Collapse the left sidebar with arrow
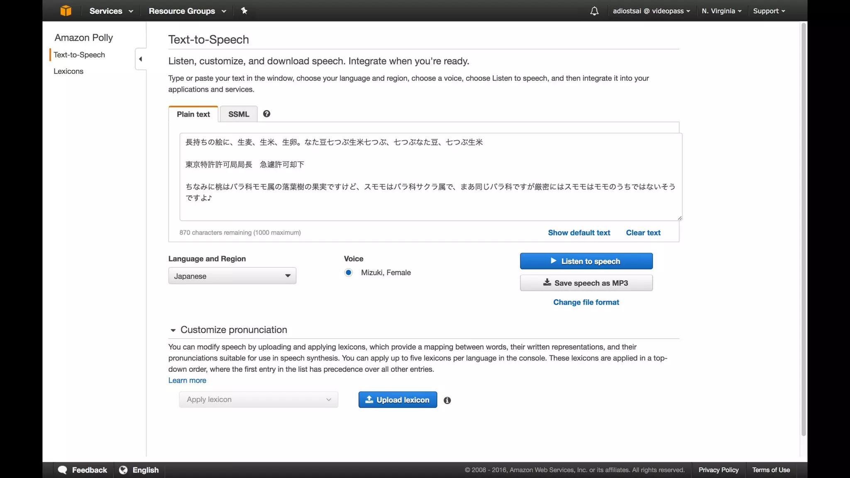This screenshot has width=850, height=478. (141, 59)
